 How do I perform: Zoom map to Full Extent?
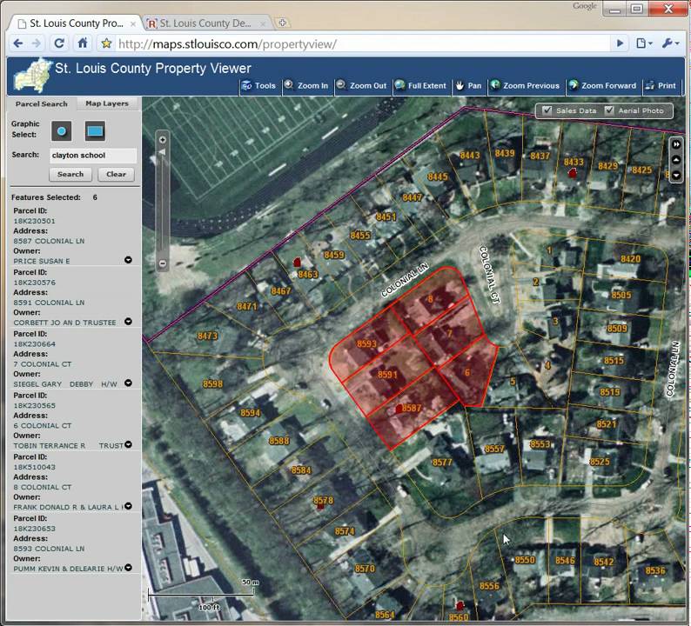click(x=421, y=85)
